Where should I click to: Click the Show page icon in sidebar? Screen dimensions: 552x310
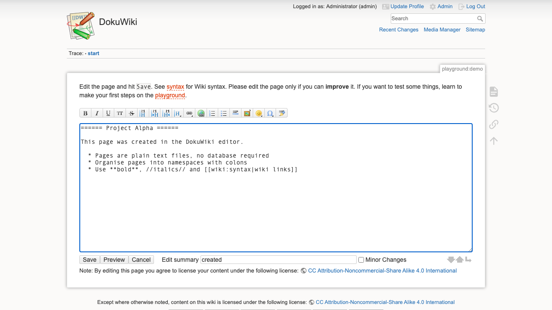[x=494, y=92]
